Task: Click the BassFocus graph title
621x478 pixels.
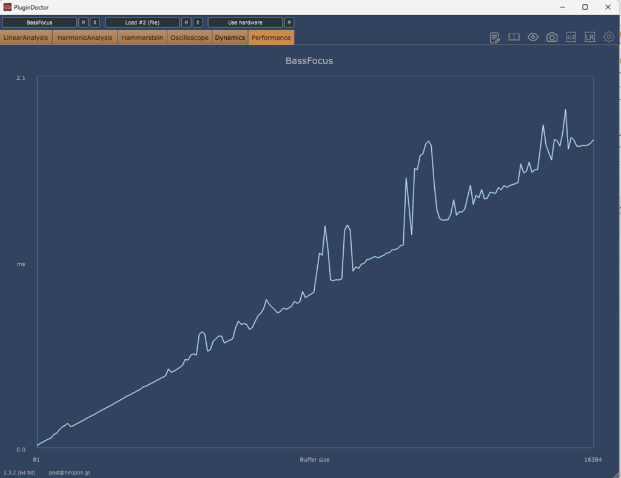Action: [x=309, y=61]
